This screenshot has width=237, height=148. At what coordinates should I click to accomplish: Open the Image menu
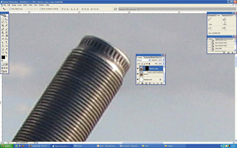tap(14, 5)
